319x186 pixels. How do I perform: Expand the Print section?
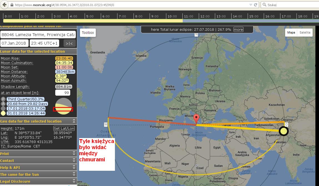38,154
